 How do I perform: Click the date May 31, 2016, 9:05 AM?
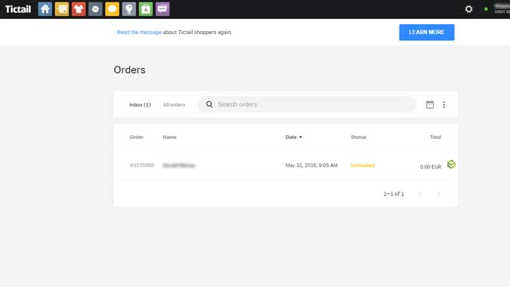pos(311,165)
